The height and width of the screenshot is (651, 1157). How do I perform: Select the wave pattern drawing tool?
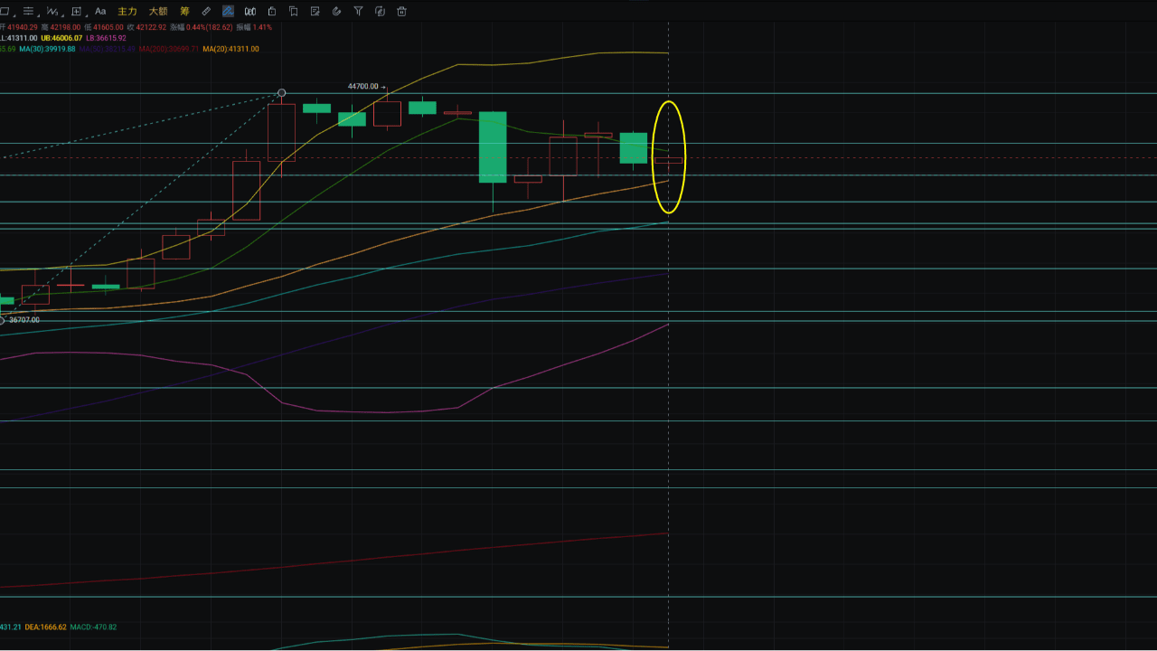click(x=52, y=11)
